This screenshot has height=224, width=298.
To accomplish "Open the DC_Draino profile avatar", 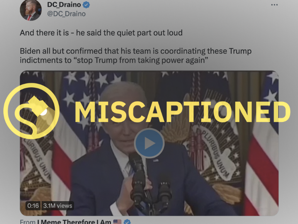I will click(30, 10).
